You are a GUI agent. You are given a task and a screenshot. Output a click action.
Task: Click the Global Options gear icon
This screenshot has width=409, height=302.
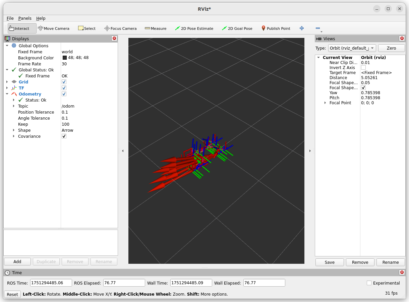14,46
